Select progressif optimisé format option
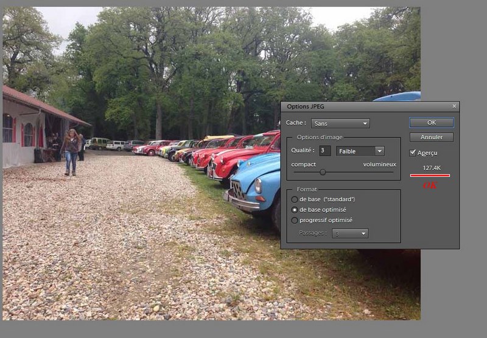Screen dimensions: 487x338 click(x=295, y=220)
